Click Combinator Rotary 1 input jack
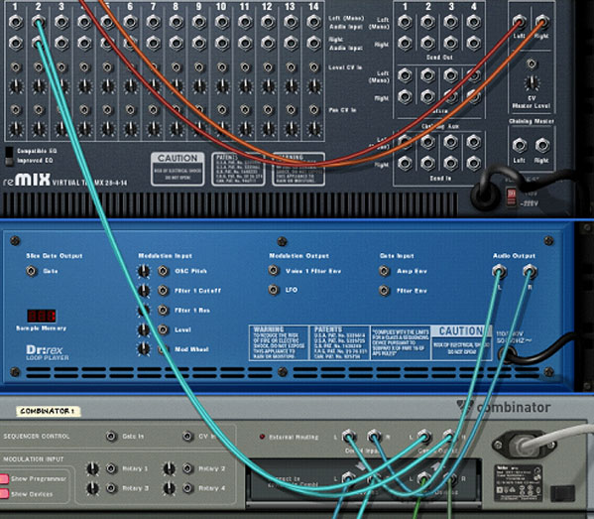The height and width of the screenshot is (519, 594). pos(111,468)
